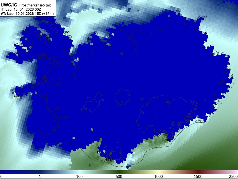Click the "100" label on the color scale
The height and width of the screenshot is (179, 238).
(x=80, y=176)
